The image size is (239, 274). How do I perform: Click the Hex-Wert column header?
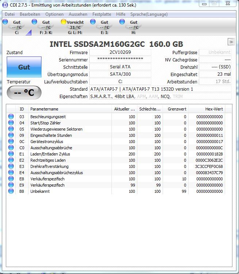tap(207, 109)
